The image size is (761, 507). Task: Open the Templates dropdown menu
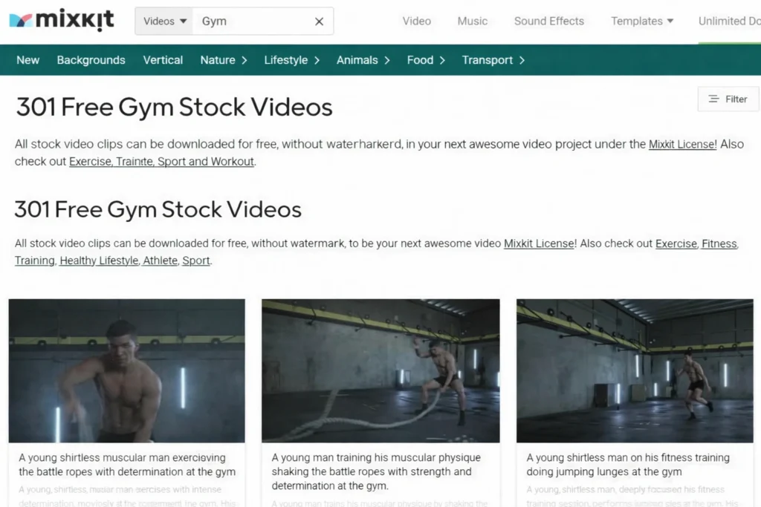tap(641, 22)
